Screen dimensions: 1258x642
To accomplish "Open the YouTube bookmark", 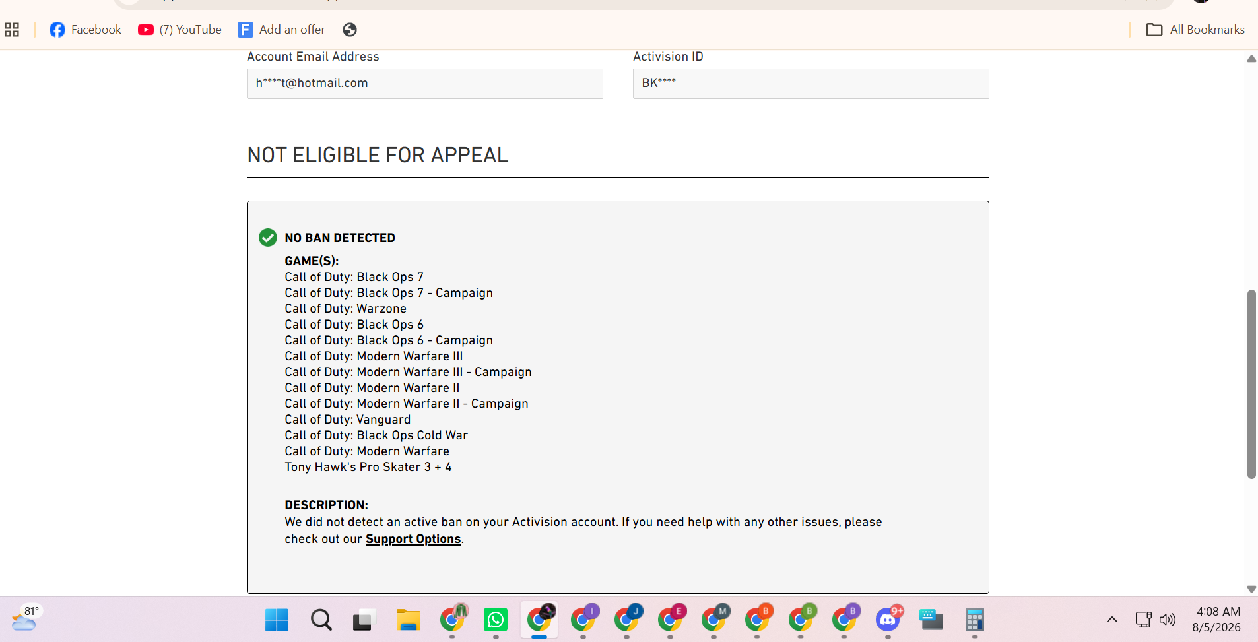I will [x=180, y=30].
